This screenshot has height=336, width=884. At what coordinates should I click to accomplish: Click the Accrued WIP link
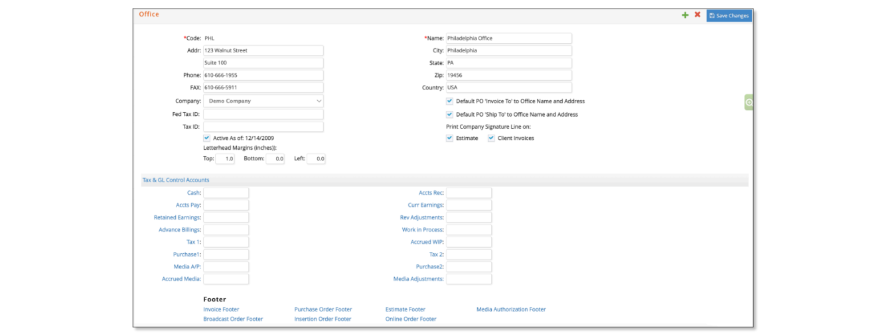point(427,242)
